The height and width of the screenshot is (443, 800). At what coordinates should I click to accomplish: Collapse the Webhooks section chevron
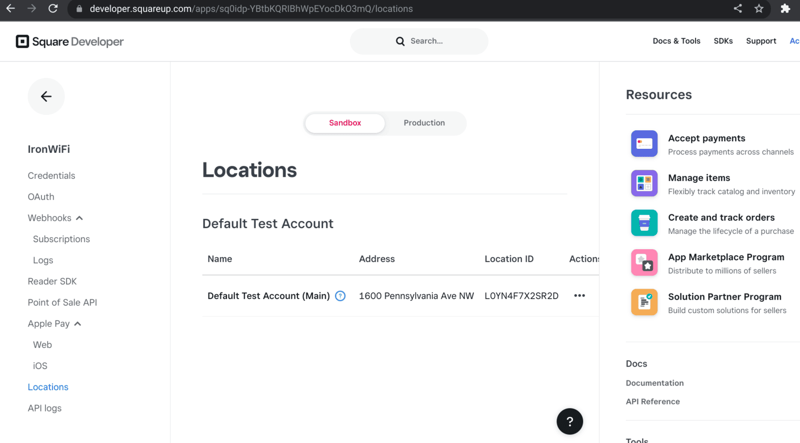pyautogui.click(x=79, y=218)
